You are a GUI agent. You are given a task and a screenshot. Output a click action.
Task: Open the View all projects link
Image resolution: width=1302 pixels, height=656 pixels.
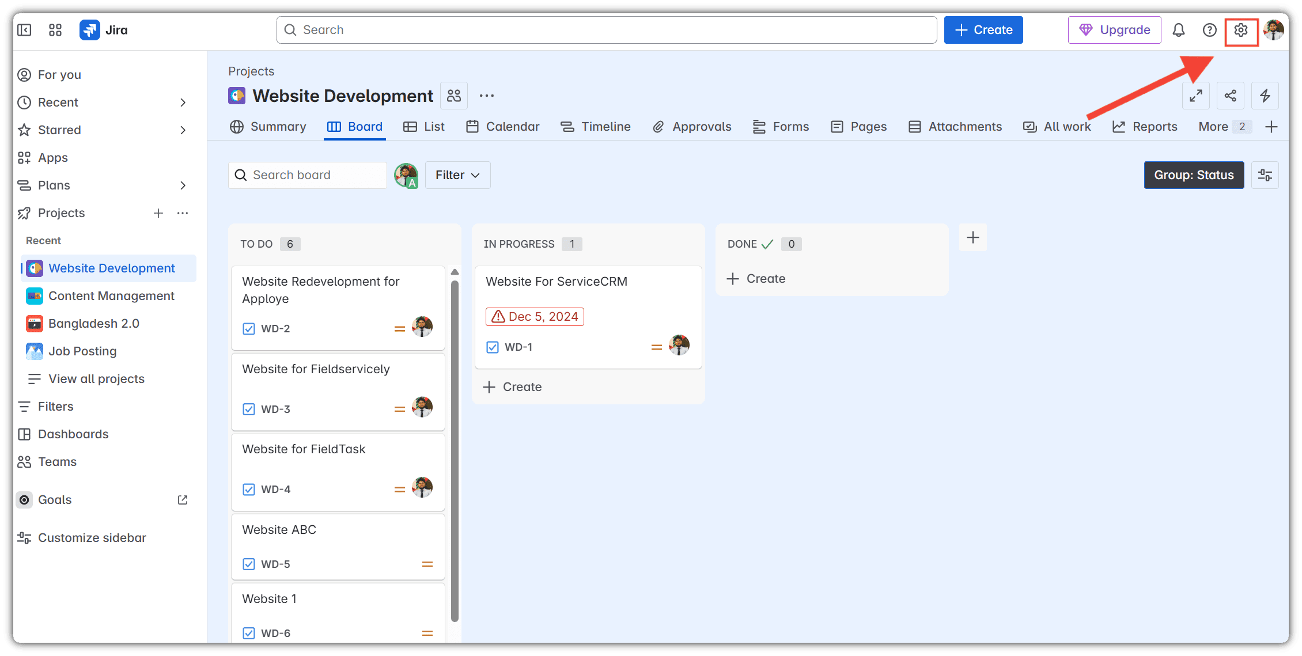pos(96,379)
